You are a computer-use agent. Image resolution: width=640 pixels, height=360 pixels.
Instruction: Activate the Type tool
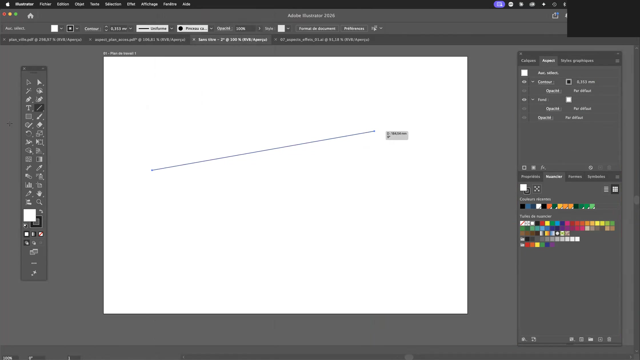point(29,108)
